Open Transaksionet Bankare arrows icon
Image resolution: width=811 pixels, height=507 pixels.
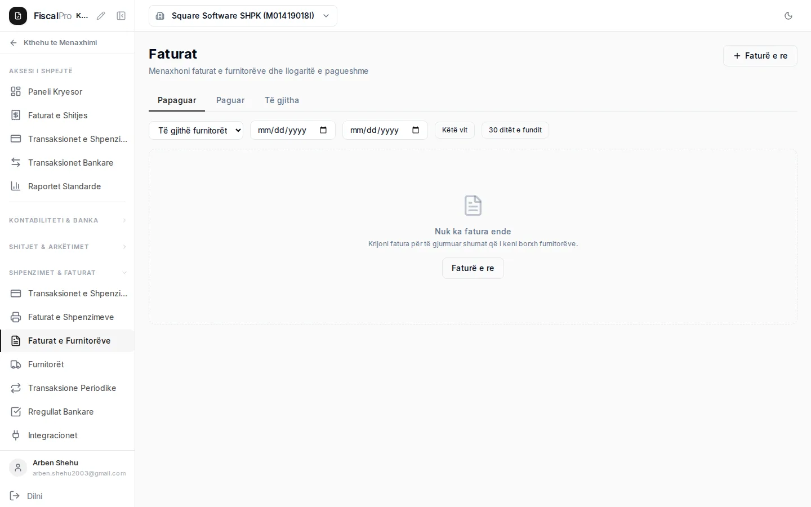tap(16, 162)
